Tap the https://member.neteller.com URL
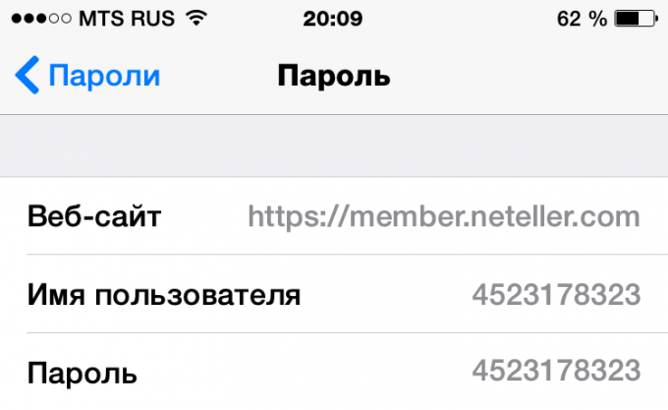668x410 pixels. click(444, 216)
